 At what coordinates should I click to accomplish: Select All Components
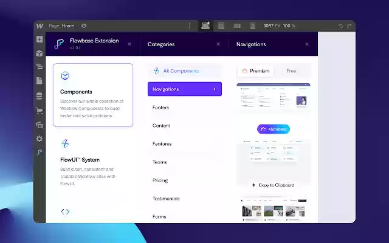pos(185,71)
